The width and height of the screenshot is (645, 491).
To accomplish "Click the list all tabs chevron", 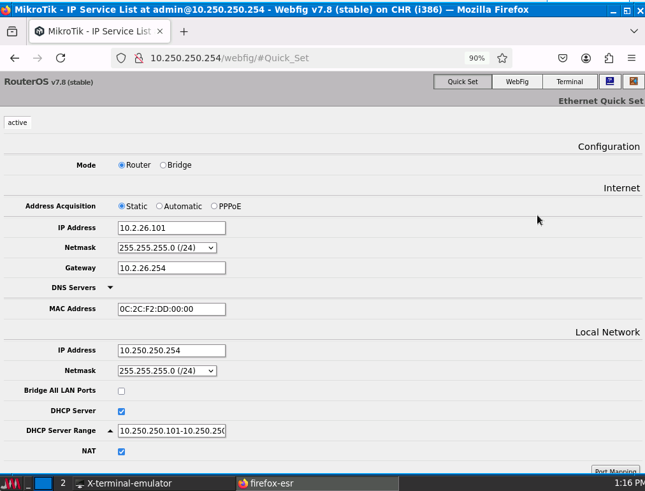I will tap(634, 31).
